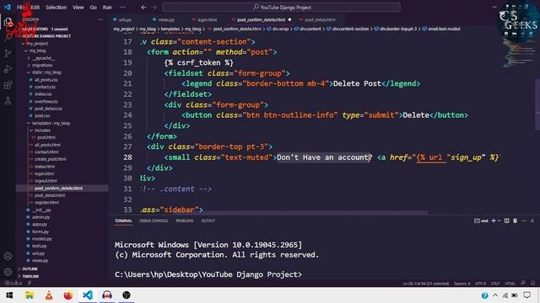Open the OBS icon in taskbar
The height and width of the screenshot is (303, 540).
click(x=127, y=295)
